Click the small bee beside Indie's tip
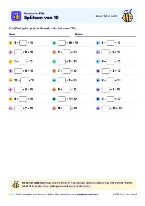 (x=16, y=185)
